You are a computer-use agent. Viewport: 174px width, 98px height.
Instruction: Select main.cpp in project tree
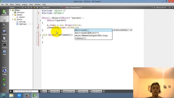[22, 22]
